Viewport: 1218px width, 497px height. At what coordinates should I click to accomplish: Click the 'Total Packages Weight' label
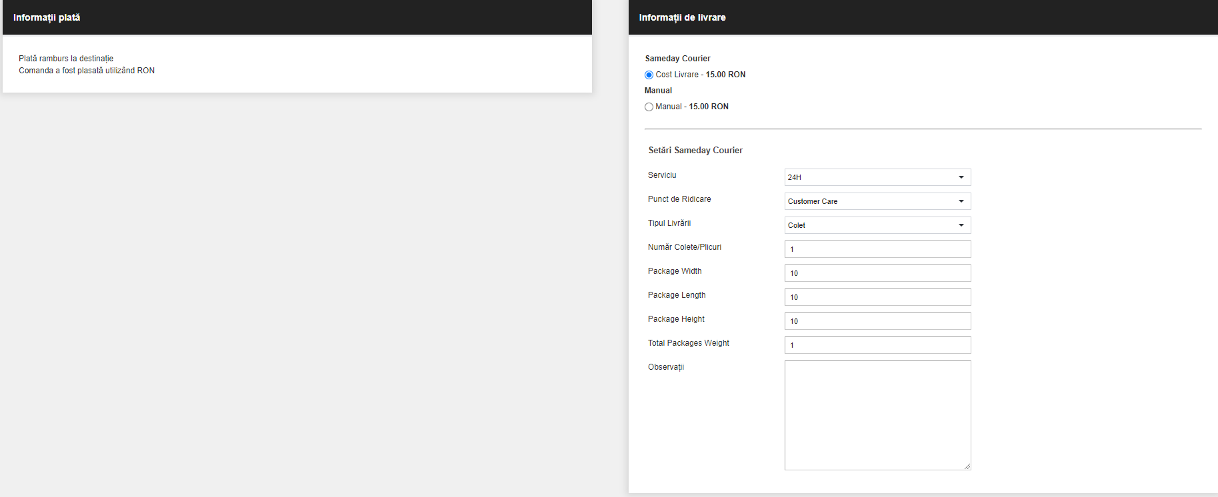coord(689,343)
